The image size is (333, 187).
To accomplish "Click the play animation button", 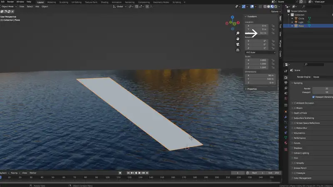I will pyautogui.click(x=139, y=172).
